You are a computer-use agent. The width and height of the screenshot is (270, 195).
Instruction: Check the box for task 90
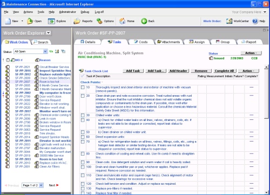point(83,162)
